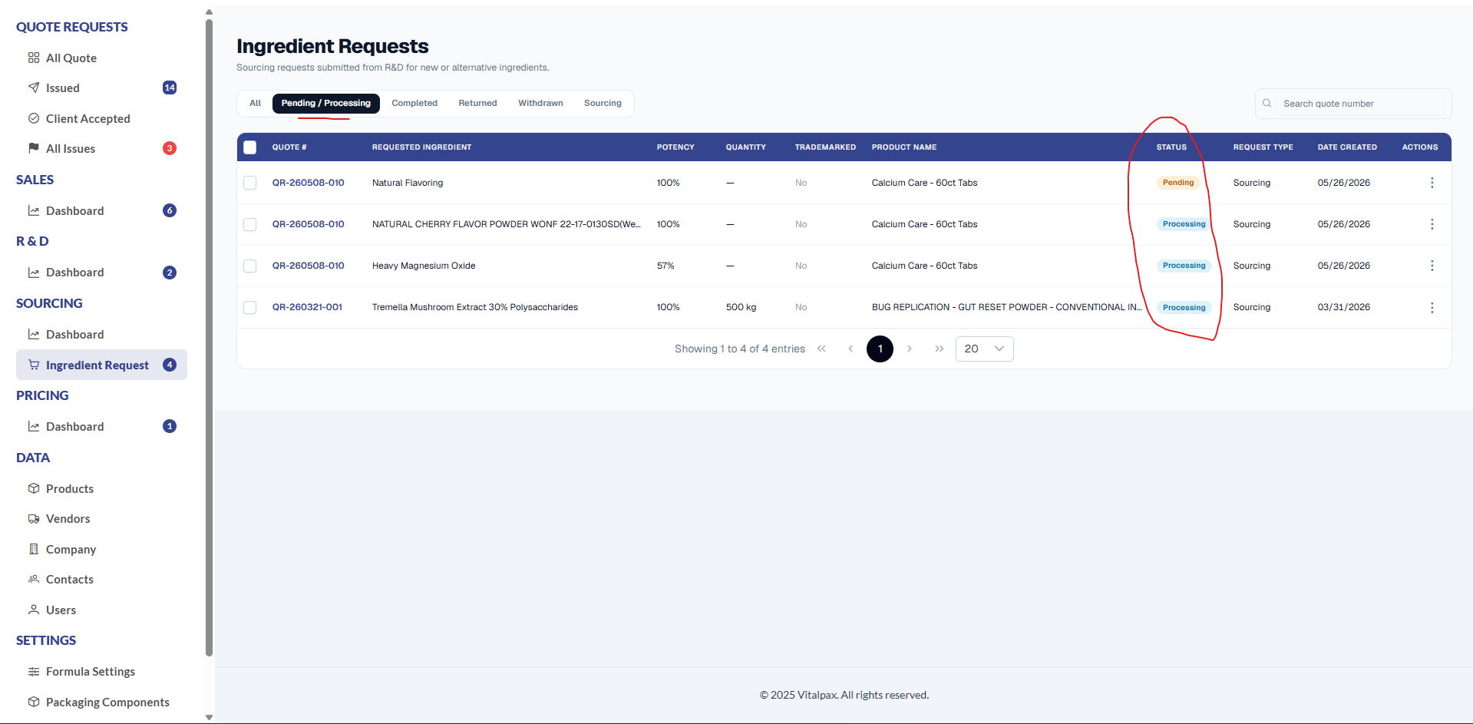
Task: Open the page size dropdown showing 20
Action: pyautogui.click(x=984, y=349)
